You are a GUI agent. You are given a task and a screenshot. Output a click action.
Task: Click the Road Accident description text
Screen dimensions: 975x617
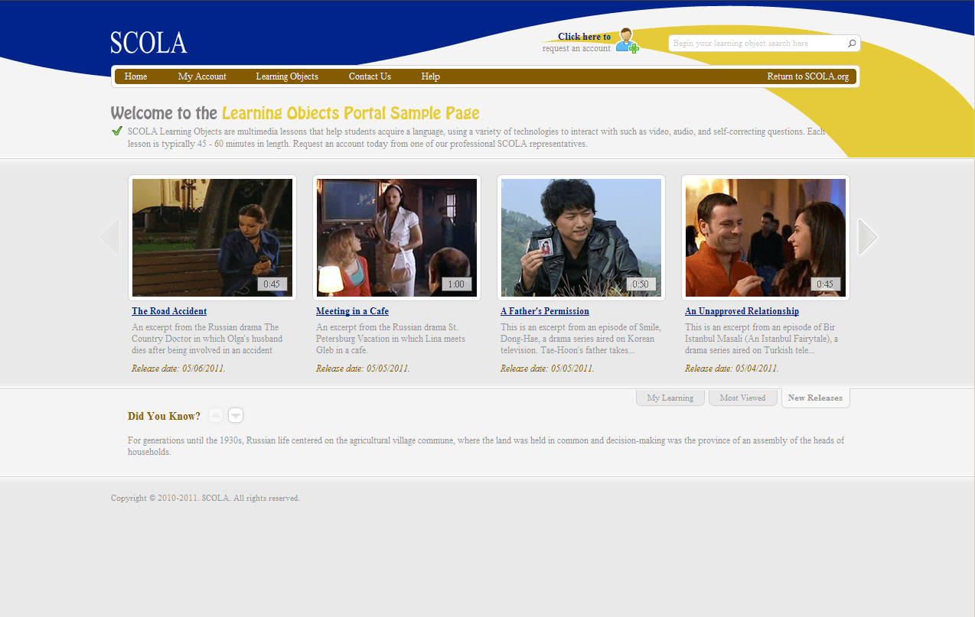207,339
